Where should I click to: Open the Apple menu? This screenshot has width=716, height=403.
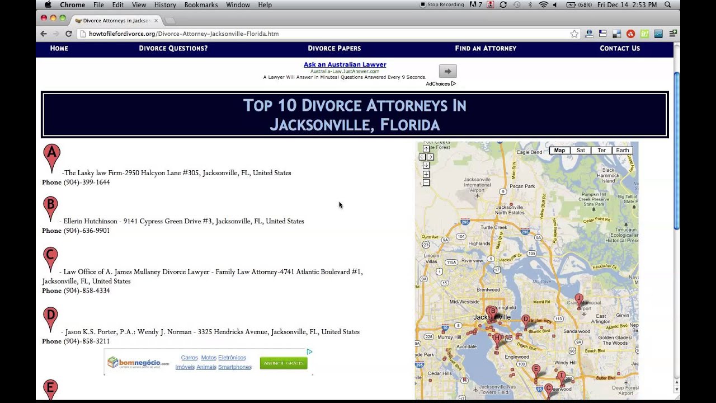coord(48,4)
